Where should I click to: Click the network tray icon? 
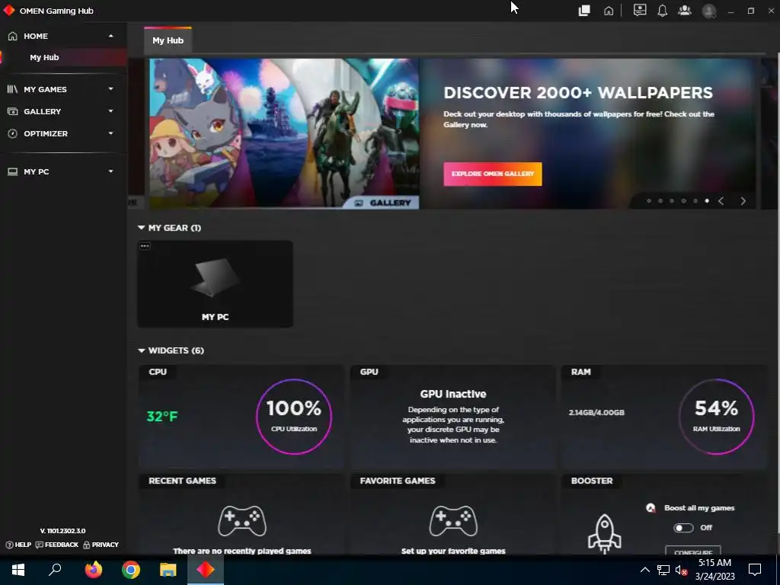663,570
